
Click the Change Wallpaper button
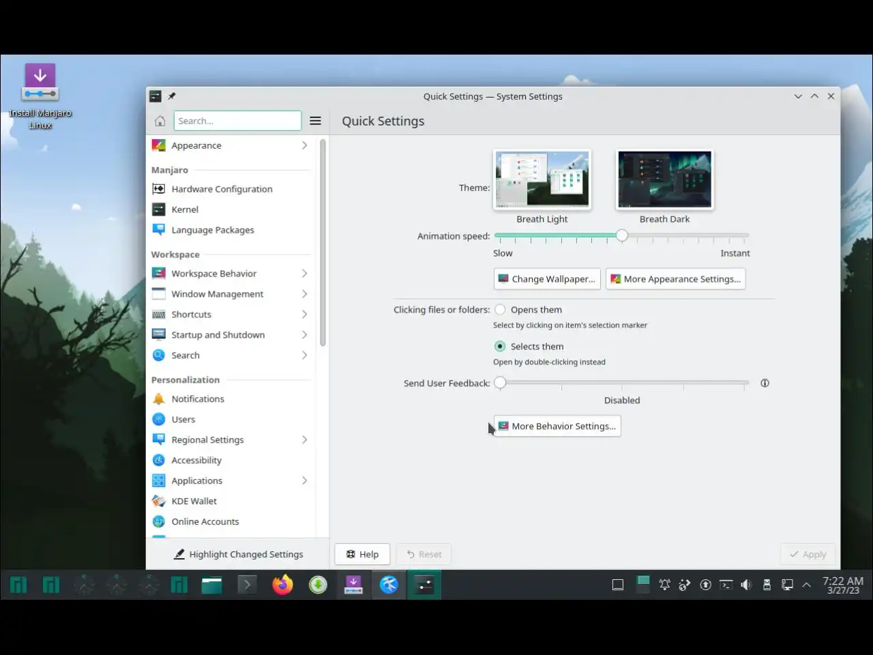547,279
